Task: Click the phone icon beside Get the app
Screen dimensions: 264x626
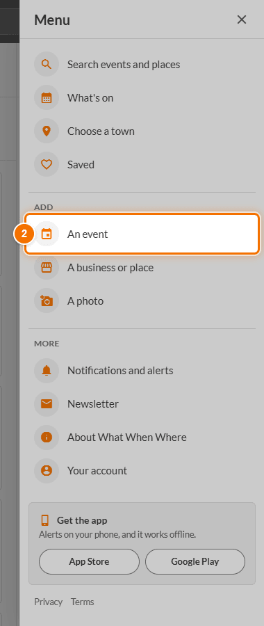Action: (x=45, y=520)
